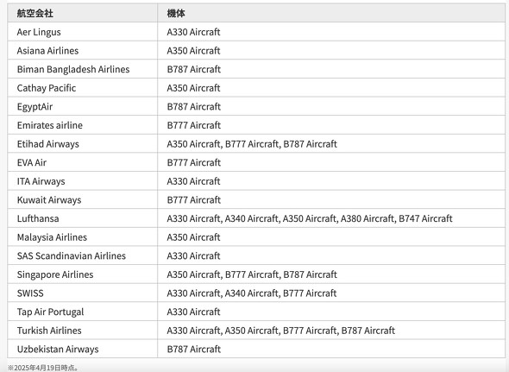
Task: Click the SAS Scandinavian Airlines cell
Action: (x=83, y=255)
